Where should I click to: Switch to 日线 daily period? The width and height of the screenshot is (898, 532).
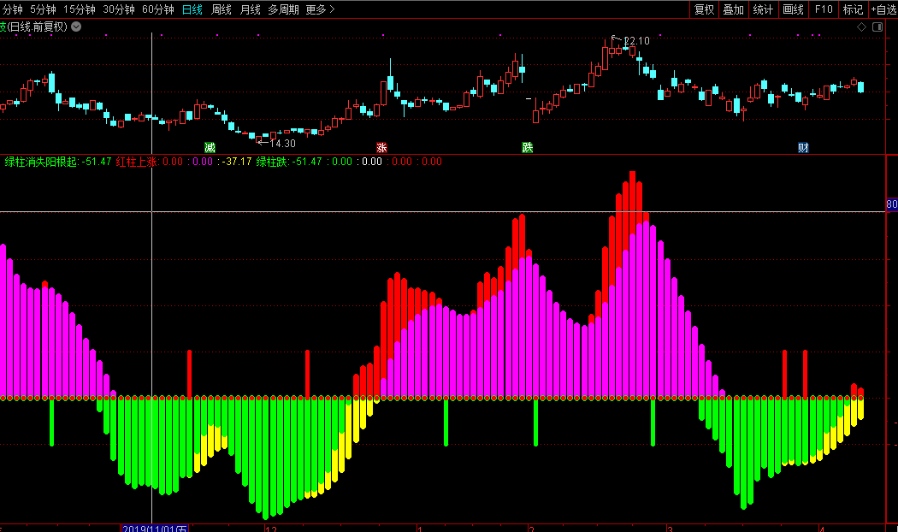click(x=192, y=9)
